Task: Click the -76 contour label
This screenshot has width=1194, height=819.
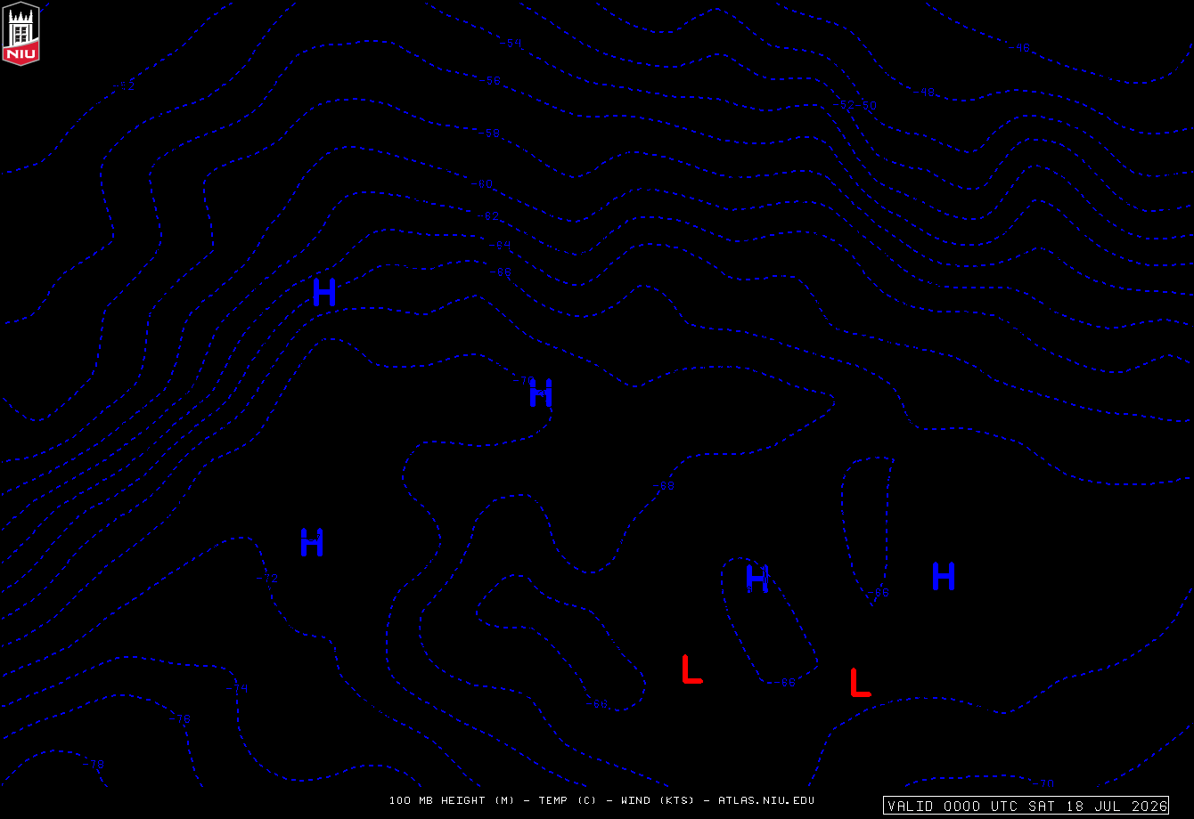Action: [x=179, y=718]
